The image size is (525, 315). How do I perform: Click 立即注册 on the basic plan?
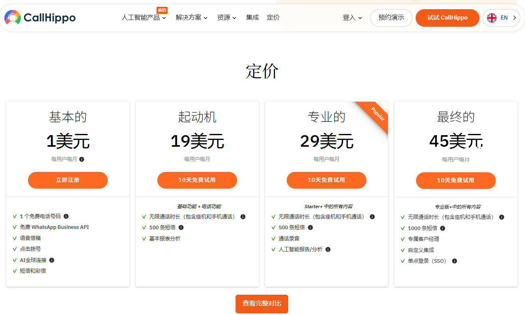click(x=68, y=180)
